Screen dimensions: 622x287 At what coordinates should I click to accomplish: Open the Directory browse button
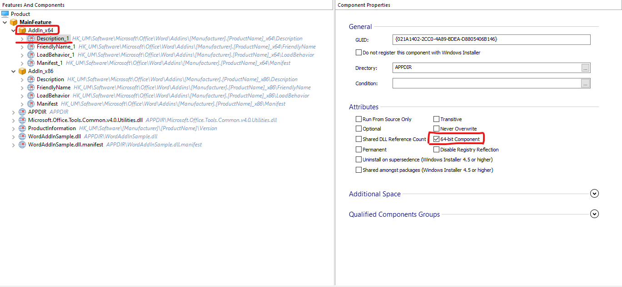586,68
